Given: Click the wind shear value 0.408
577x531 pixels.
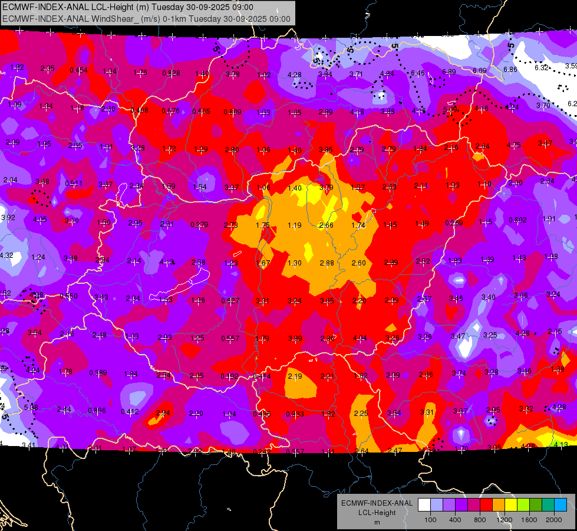Looking at the screenshot, I should 140,110.
